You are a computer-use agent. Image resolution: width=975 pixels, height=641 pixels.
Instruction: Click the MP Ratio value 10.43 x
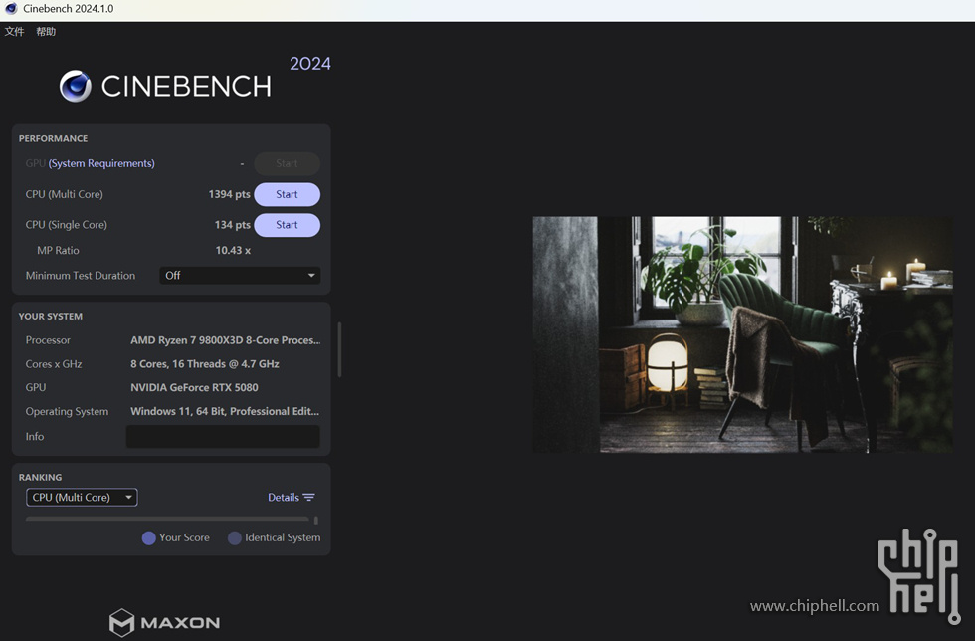coord(233,250)
